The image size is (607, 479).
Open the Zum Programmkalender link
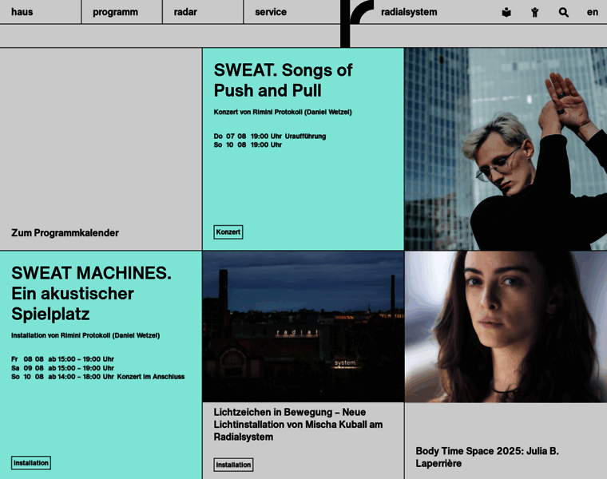(x=65, y=233)
